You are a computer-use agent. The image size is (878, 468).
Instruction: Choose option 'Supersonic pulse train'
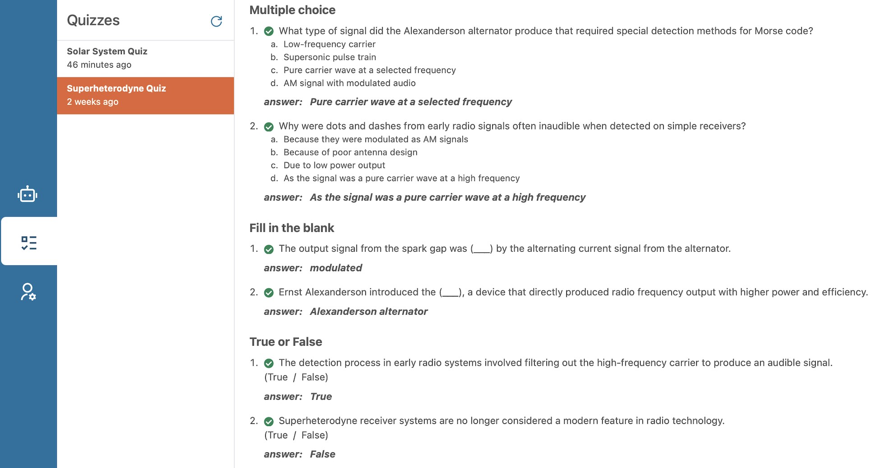pyautogui.click(x=330, y=57)
